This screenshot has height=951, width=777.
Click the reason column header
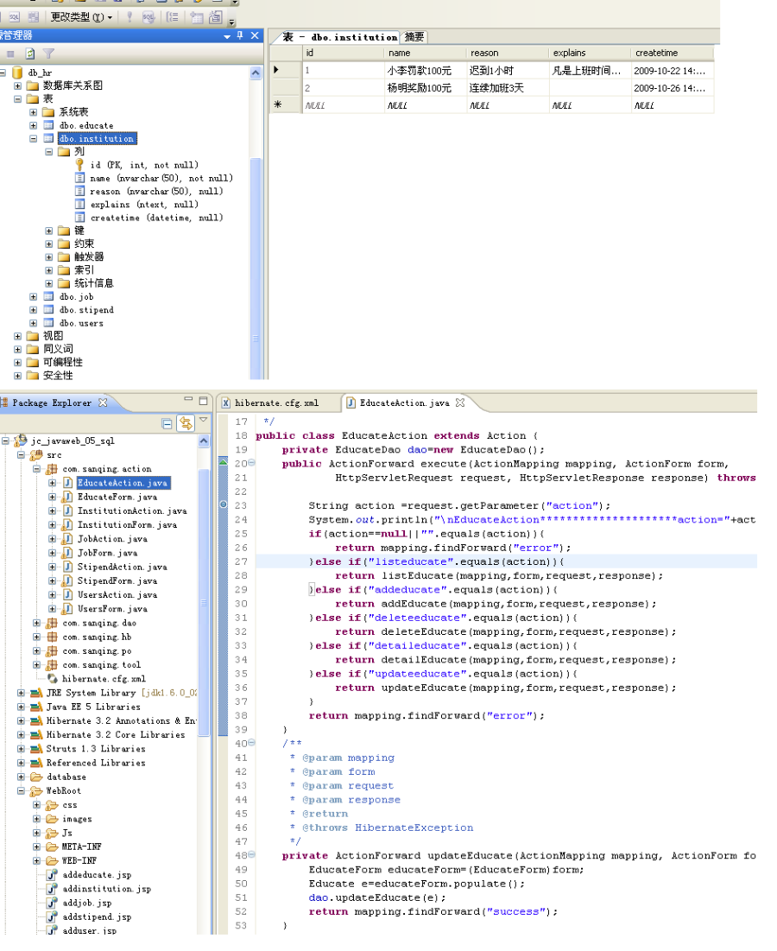(508, 53)
